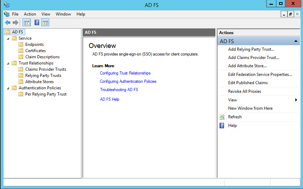The height and width of the screenshot is (189, 303).
Task: Click View label in Actions pane
Action: coord(232,100)
